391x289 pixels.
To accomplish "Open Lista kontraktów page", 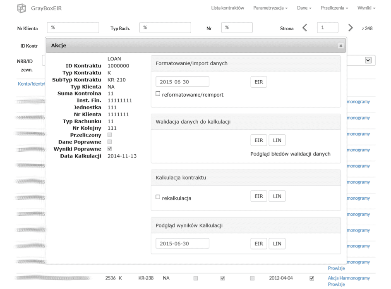I will [228, 8].
